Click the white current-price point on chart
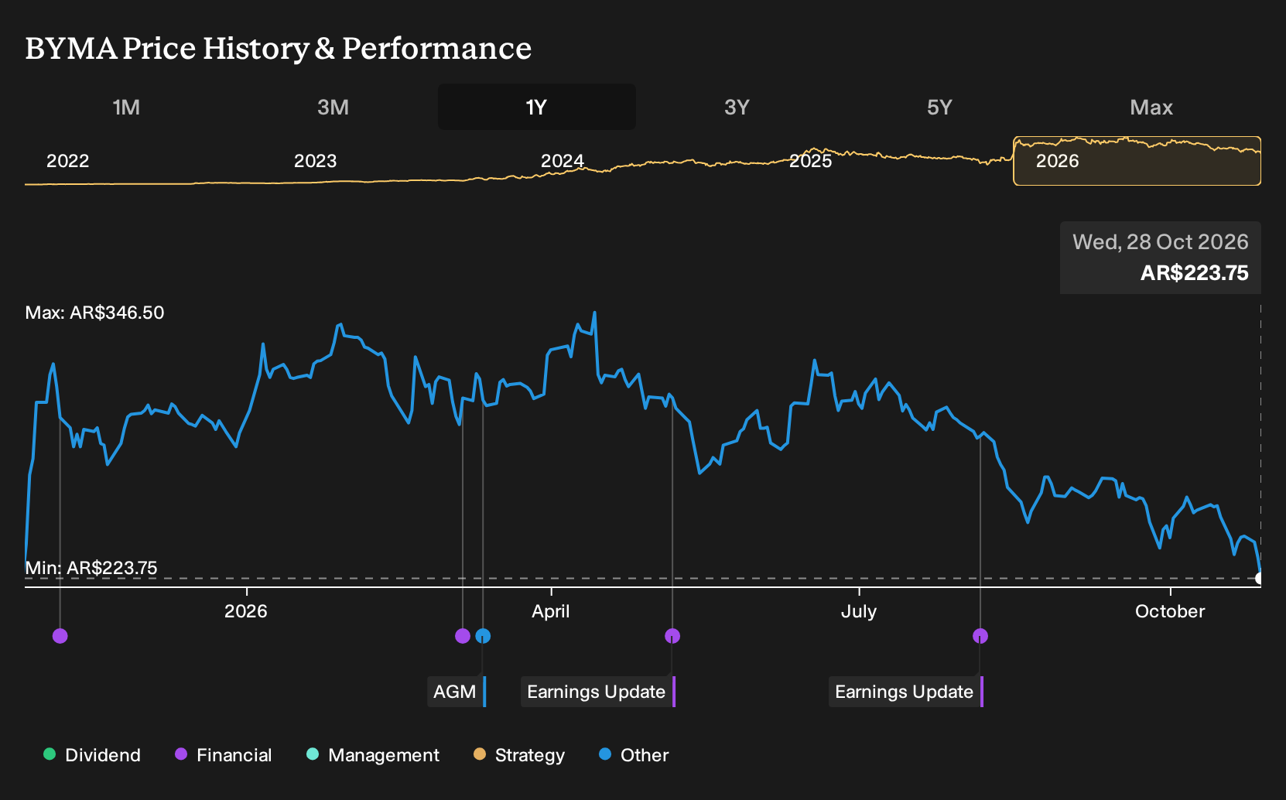Screen dimensions: 1286x800 pyautogui.click(x=1260, y=578)
